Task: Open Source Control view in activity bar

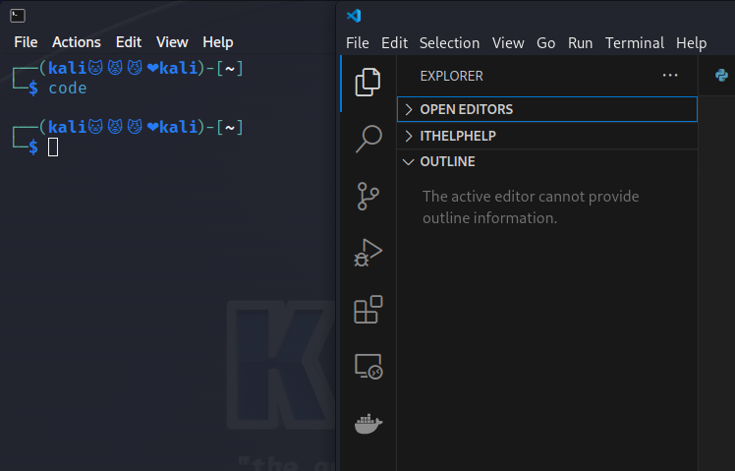Action: [367, 196]
